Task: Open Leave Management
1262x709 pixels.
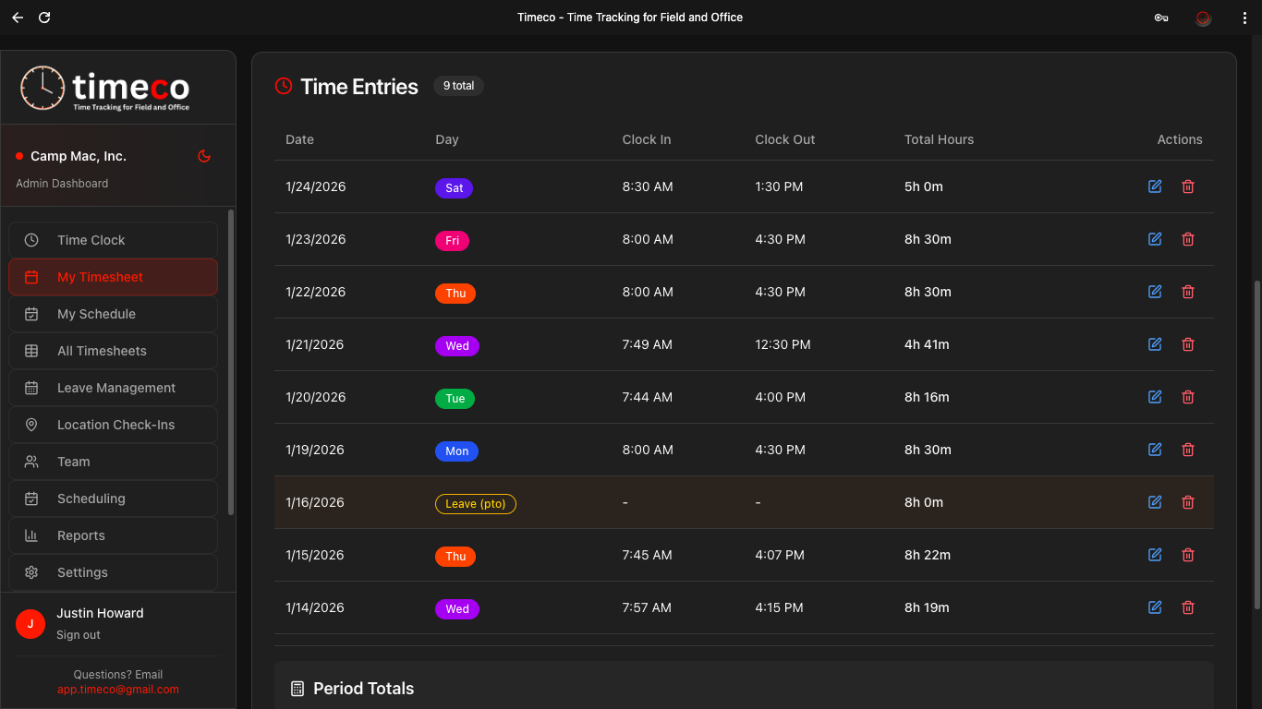Action: 113,388
